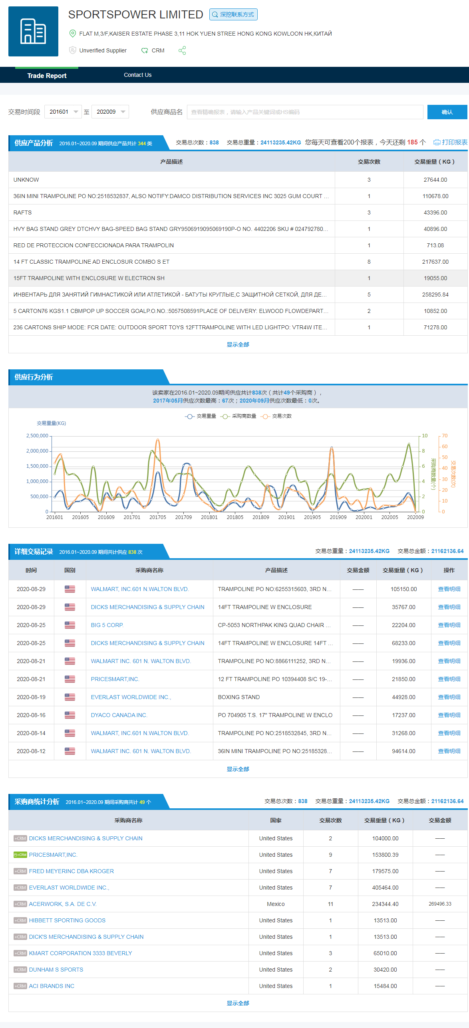Click the location pin icon beside address
Screen dimensions: 469x1028
coord(72,34)
